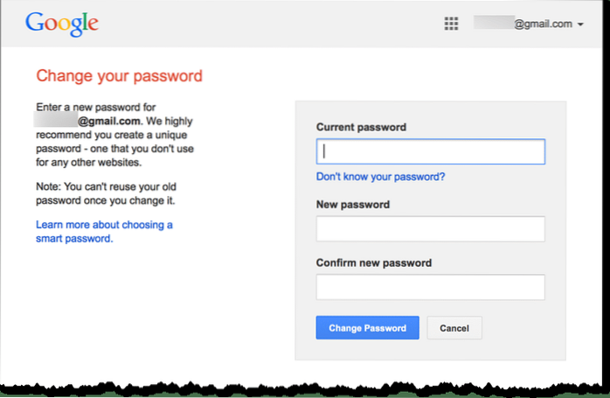Click the empty header bar beside the logo
Image resolution: width=610 pixels, height=398 pixels.
[x=262, y=24]
